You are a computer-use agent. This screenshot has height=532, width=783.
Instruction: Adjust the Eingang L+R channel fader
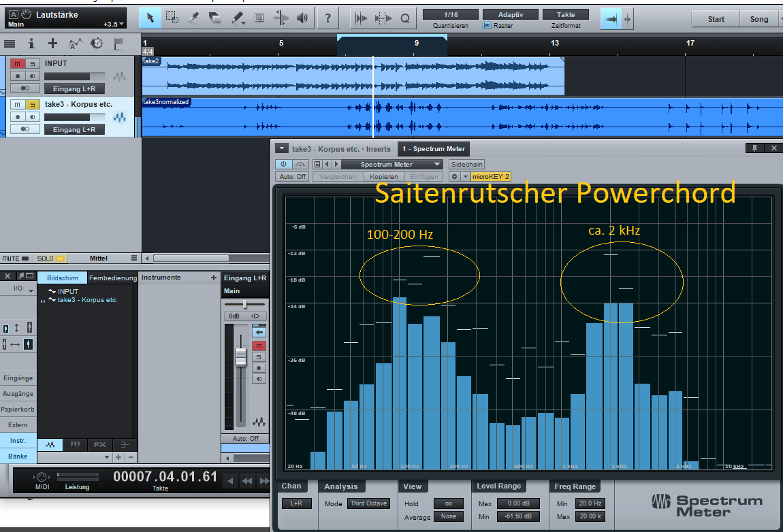click(x=241, y=357)
